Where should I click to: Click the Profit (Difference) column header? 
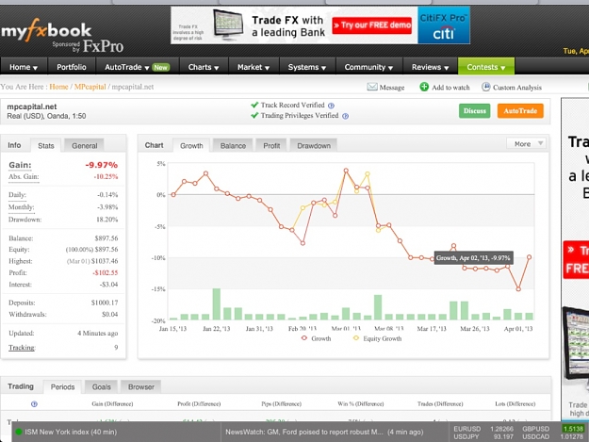tap(199, 404)
